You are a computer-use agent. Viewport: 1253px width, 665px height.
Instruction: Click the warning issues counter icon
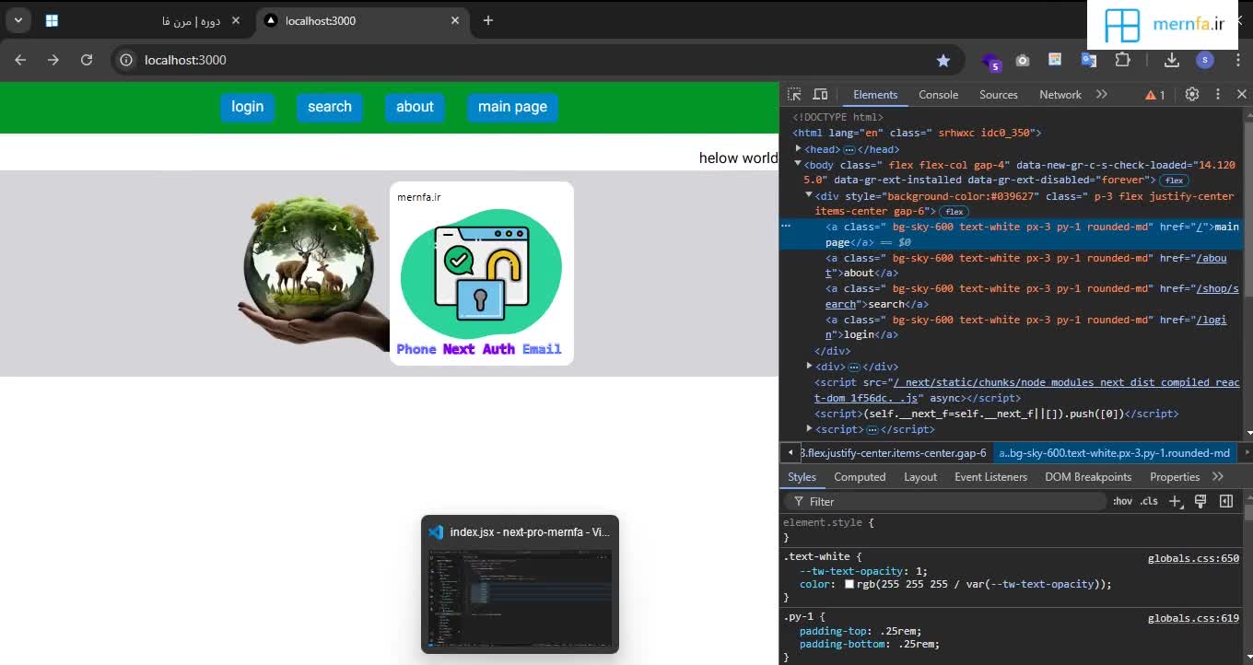click(x=1155, y=95)
